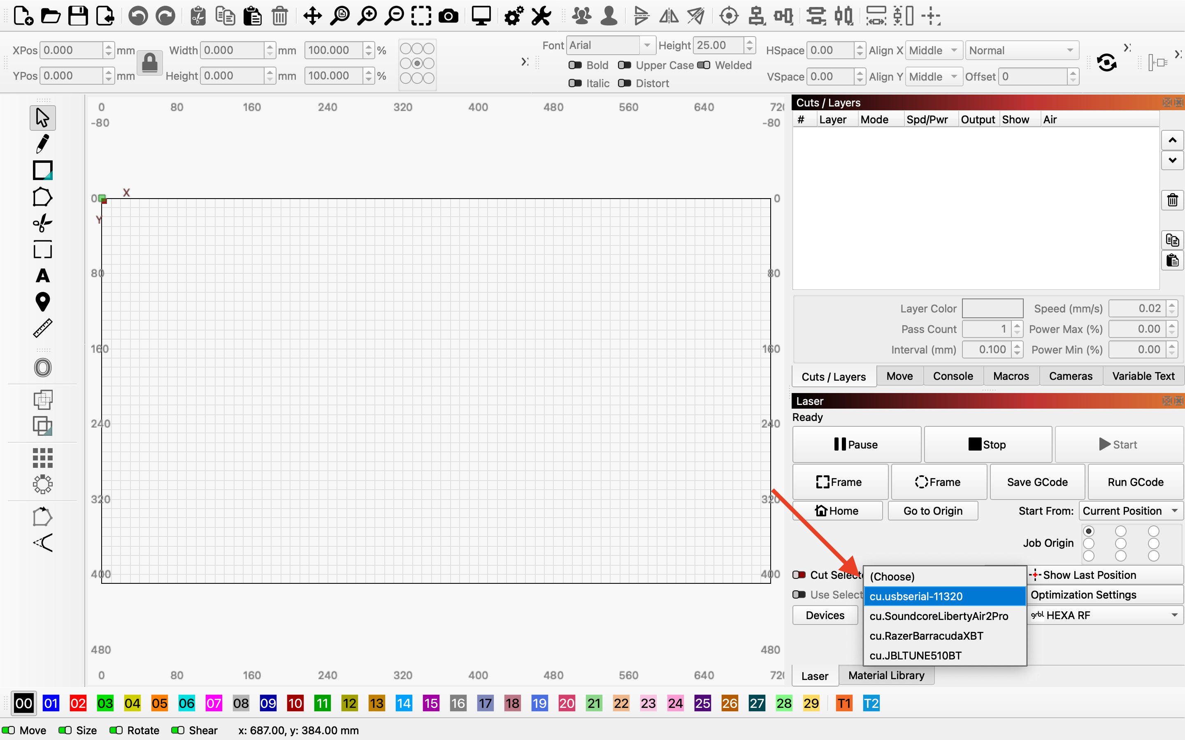The height and width of the screenshot is (740, 1185).
Task: Click the Stop button
Action: pos(987,444)
